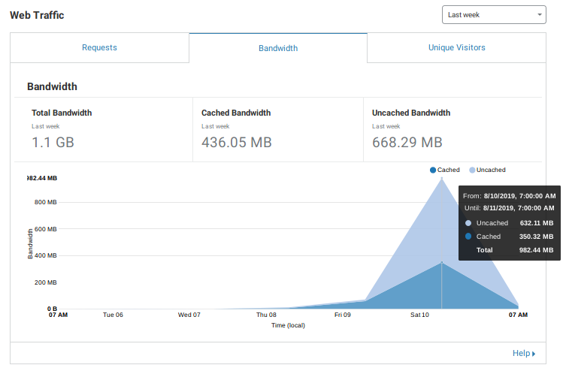Viewport: 566px width, 368px height.
Task: Click the Tue 06 axis label
Action: click(113, 315)
